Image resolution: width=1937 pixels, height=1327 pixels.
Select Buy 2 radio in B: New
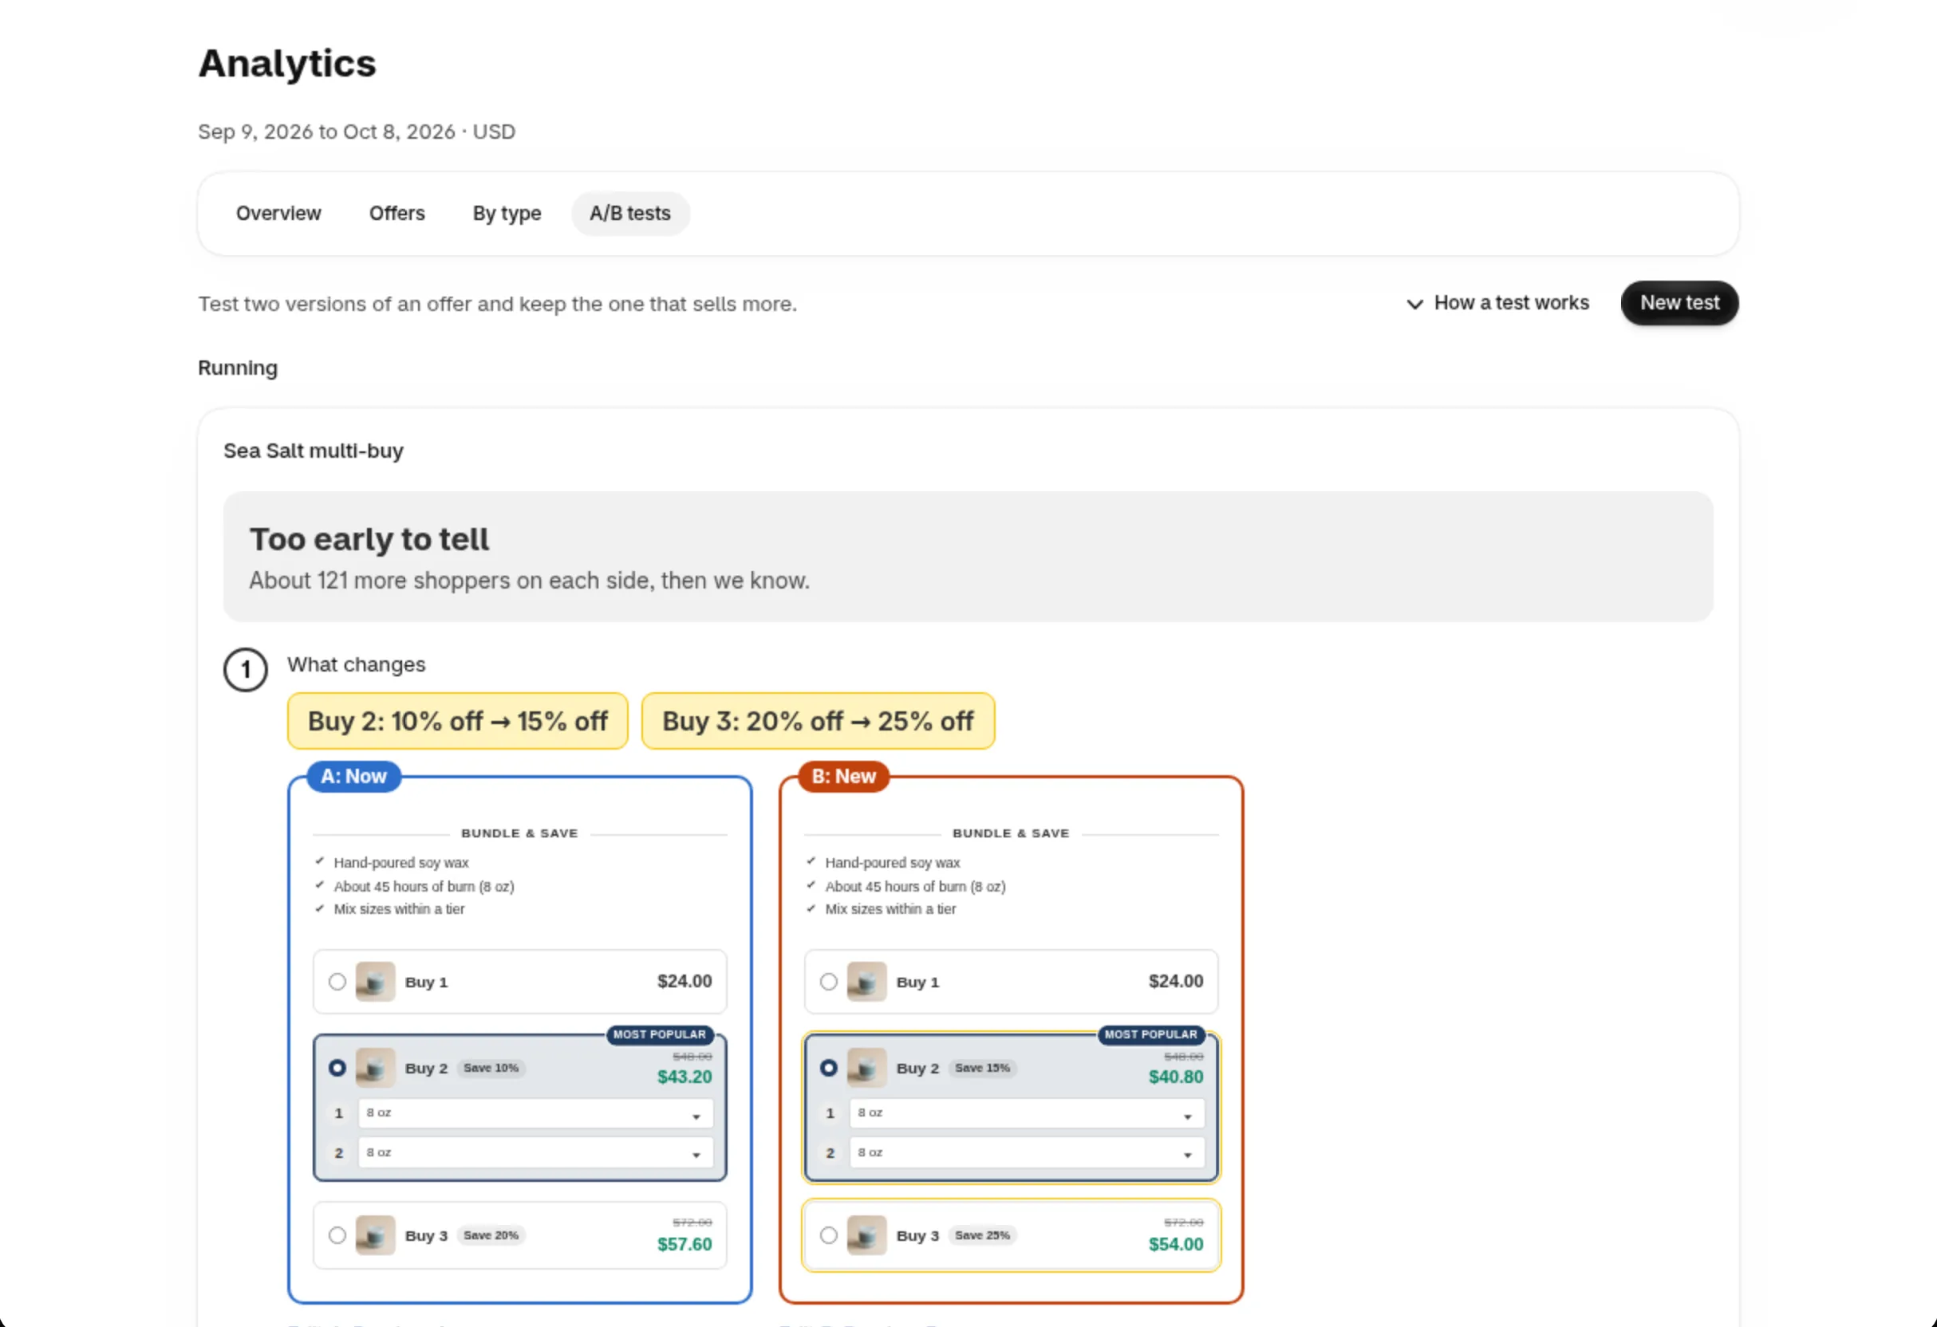[x=828, y=1067]
